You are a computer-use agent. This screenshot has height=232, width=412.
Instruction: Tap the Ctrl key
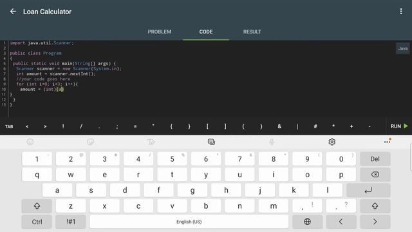click(x=37, y=222)
